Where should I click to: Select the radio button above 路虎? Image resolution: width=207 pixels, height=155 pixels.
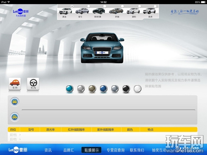click(155, 6)
